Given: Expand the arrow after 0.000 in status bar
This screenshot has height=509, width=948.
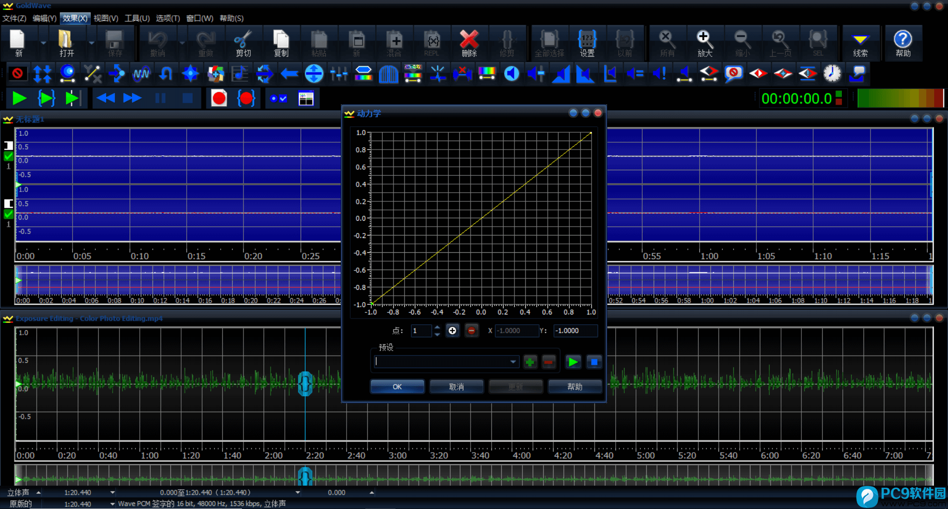Looking at the screenshot, I should pyautogui.click(x=372, y=493).
